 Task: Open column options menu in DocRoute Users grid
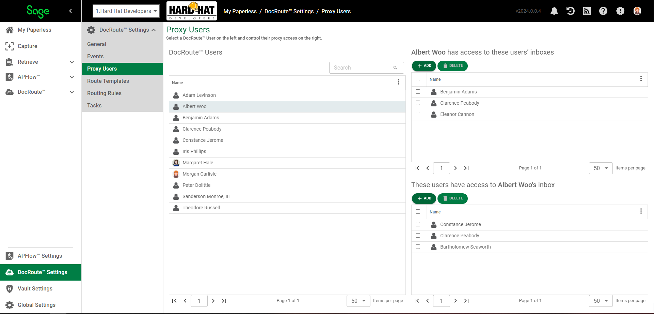click(x=399, y=82)
